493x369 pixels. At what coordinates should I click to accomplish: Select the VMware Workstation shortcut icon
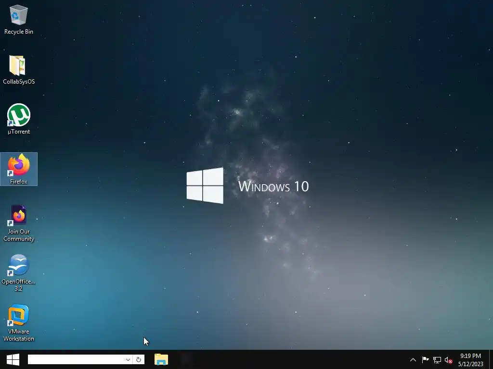(19, 323)
